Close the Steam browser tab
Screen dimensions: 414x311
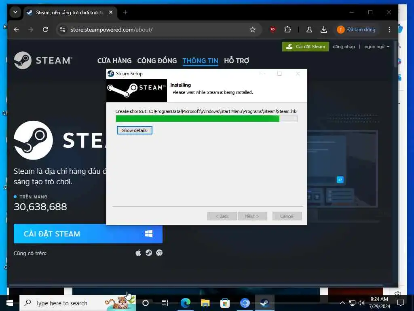click(111, 12)
